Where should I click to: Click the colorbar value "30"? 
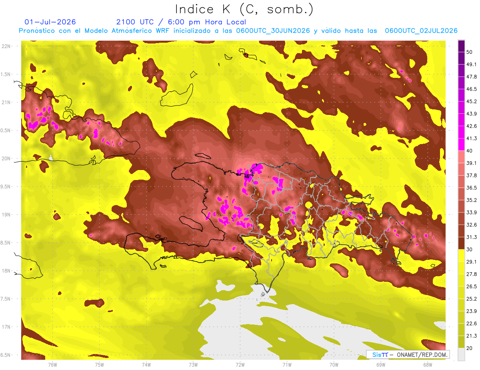pos(470,249)
